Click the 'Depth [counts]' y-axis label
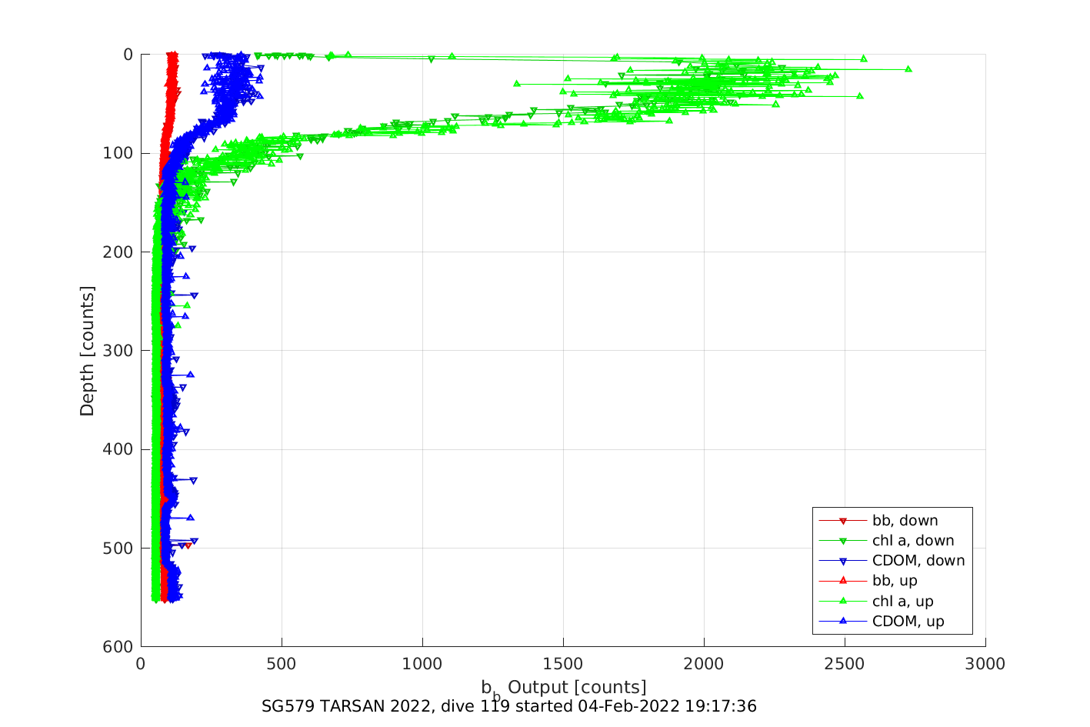The image size is (1090, 727). [87, 351]
